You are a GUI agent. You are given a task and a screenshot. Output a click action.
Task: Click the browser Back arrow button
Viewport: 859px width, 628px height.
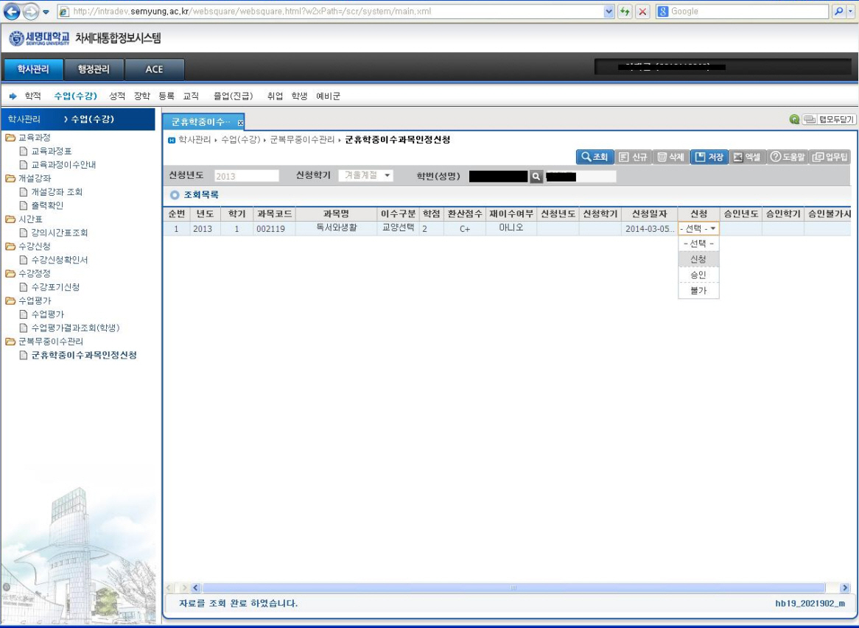point(12,11)
